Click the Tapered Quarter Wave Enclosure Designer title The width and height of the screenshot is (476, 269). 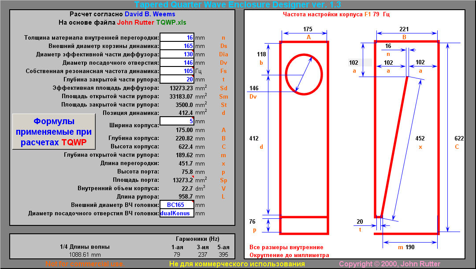[238, 4]
